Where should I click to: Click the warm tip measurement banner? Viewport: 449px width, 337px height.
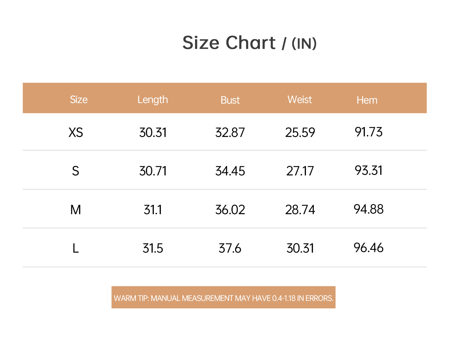pos(223,297)
